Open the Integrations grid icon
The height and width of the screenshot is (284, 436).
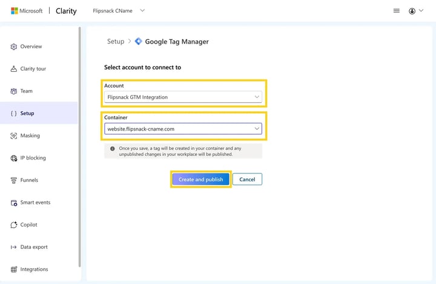[13, 269]
